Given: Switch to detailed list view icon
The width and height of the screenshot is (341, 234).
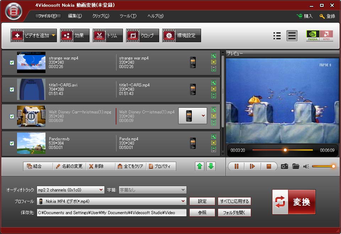Looking at the screenshot, I should 277,36.
